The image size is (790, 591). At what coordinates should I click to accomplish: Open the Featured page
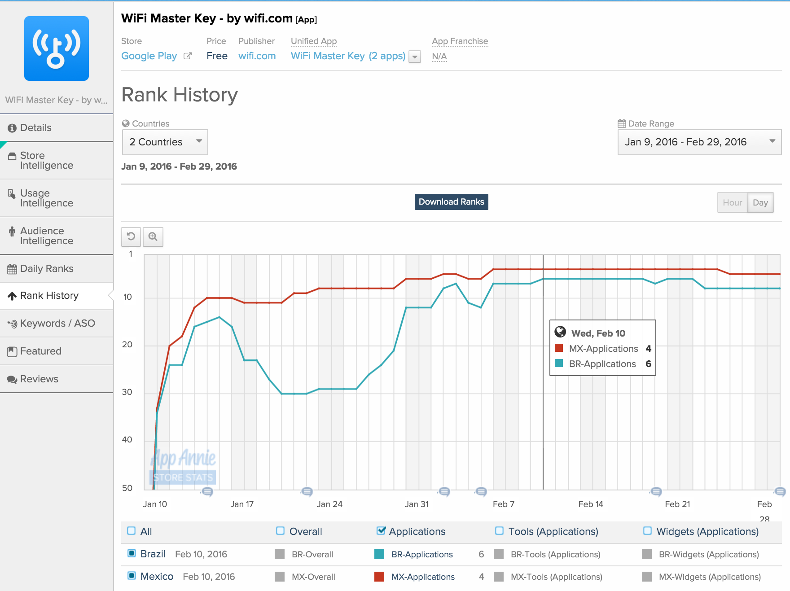pos(57,351)
